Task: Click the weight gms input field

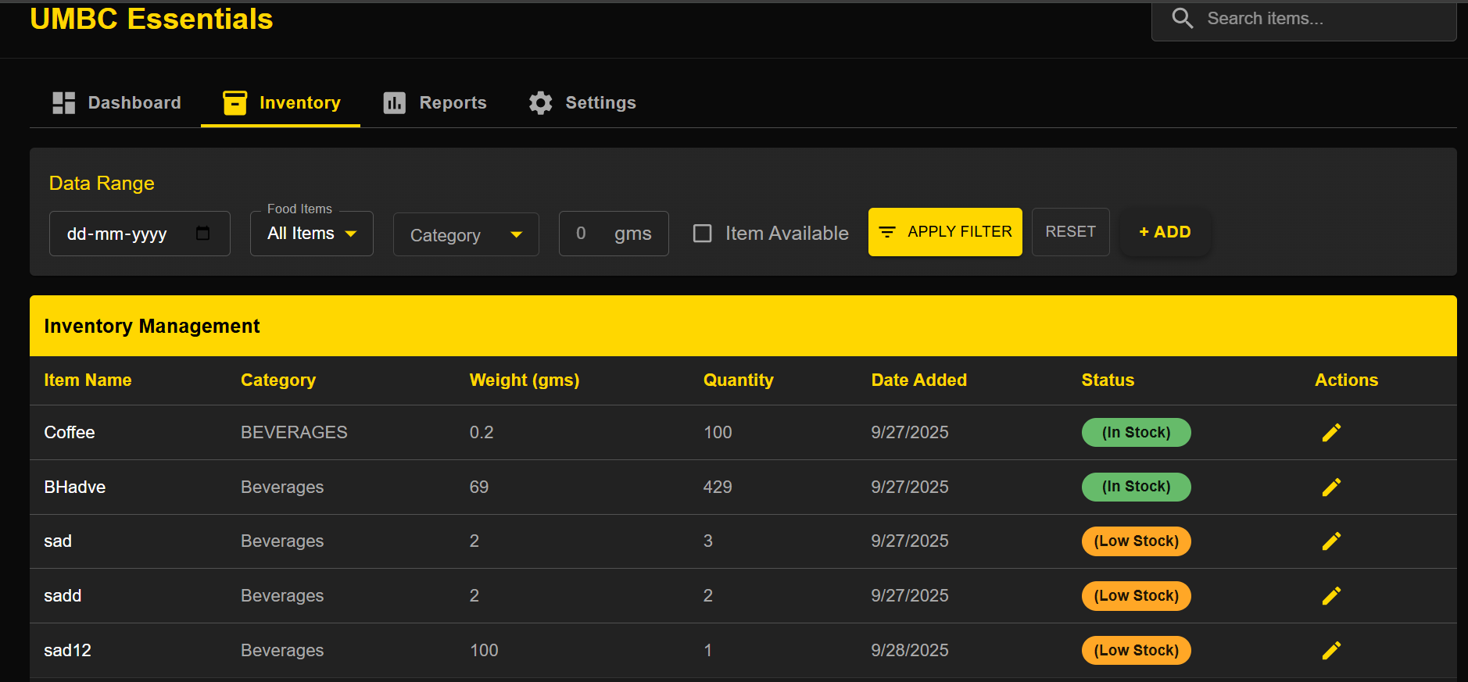Action: point(614,234)
